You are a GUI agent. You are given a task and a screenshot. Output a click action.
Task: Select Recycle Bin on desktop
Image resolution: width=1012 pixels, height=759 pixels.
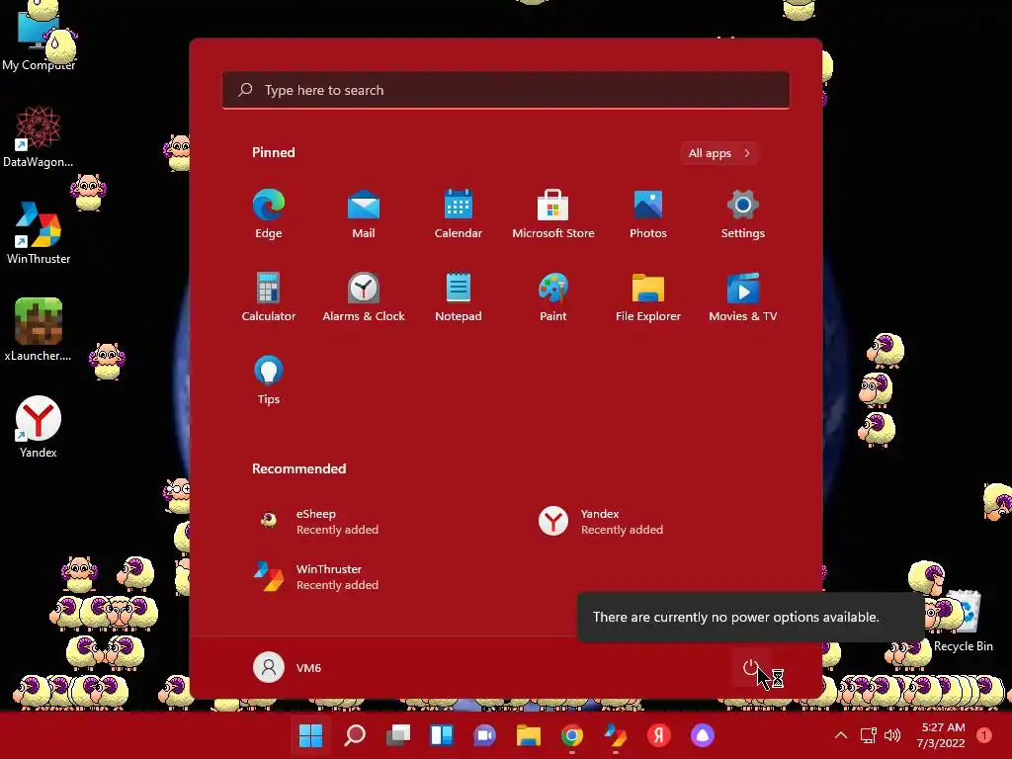pyautogui.click(x=963, y=621)
